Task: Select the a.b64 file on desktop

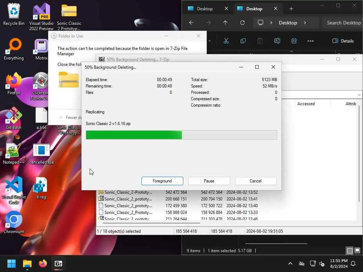Action: click(41, 118)
